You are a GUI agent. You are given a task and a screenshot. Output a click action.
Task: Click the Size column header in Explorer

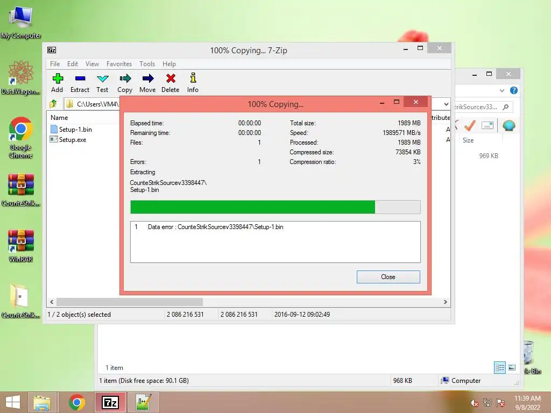coord(468,140)
